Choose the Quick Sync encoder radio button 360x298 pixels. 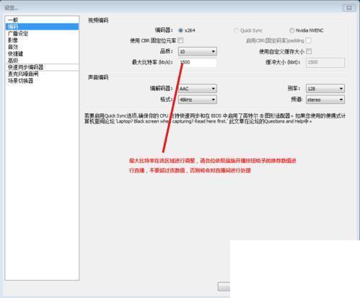236,30
